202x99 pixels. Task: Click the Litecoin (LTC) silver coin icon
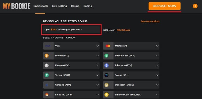coord(47,65)
